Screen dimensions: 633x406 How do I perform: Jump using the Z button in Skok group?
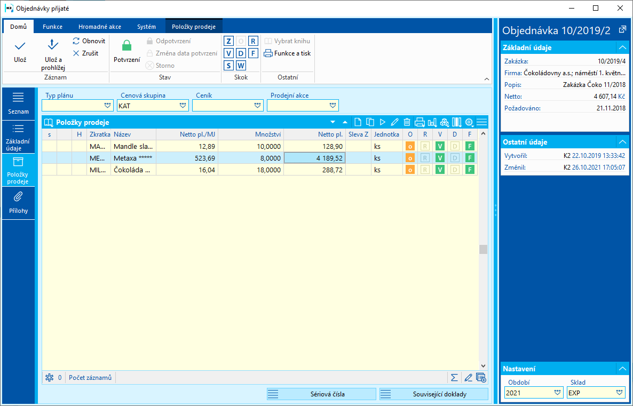point(228,41)
